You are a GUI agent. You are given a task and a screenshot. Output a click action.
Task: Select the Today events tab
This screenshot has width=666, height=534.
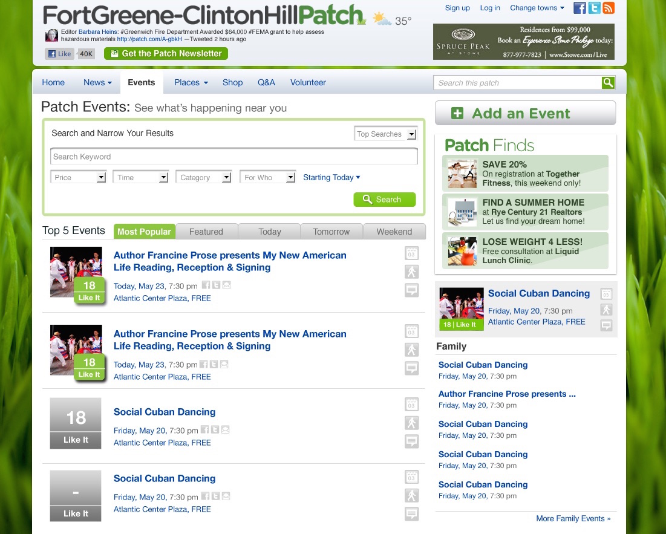(x=270, y=232)
